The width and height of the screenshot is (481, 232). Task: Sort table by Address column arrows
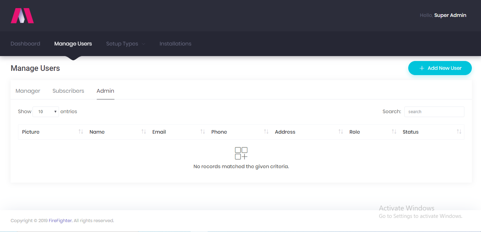click(x=341, y=132)
